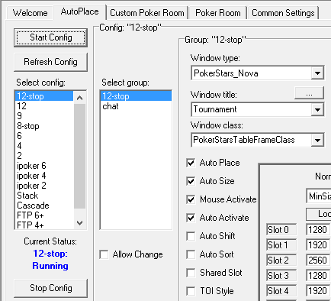Click the Slot 0 label
331x301 pixels.
(x=281, y=230)
